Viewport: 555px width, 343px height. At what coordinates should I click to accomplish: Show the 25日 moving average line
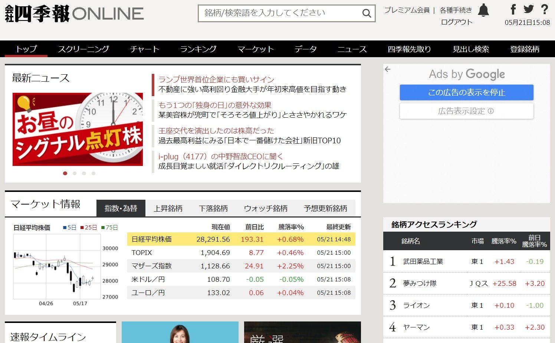(88, 227)
